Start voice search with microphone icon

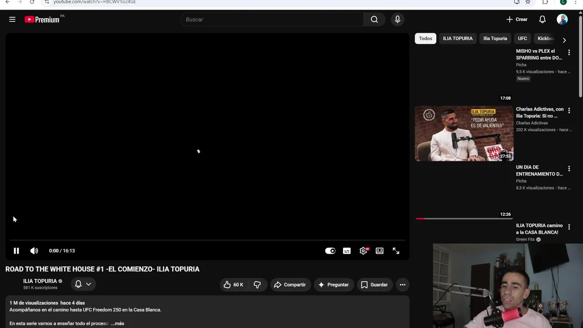pos(398,20)
